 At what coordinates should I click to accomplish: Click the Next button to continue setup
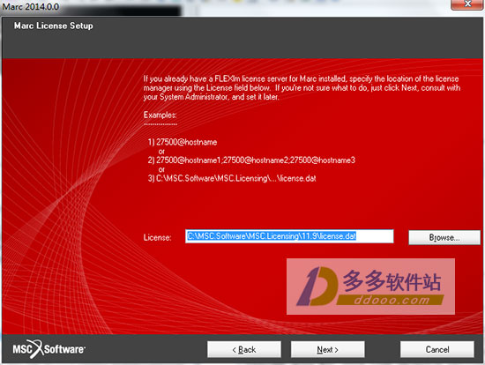[327, 349]
